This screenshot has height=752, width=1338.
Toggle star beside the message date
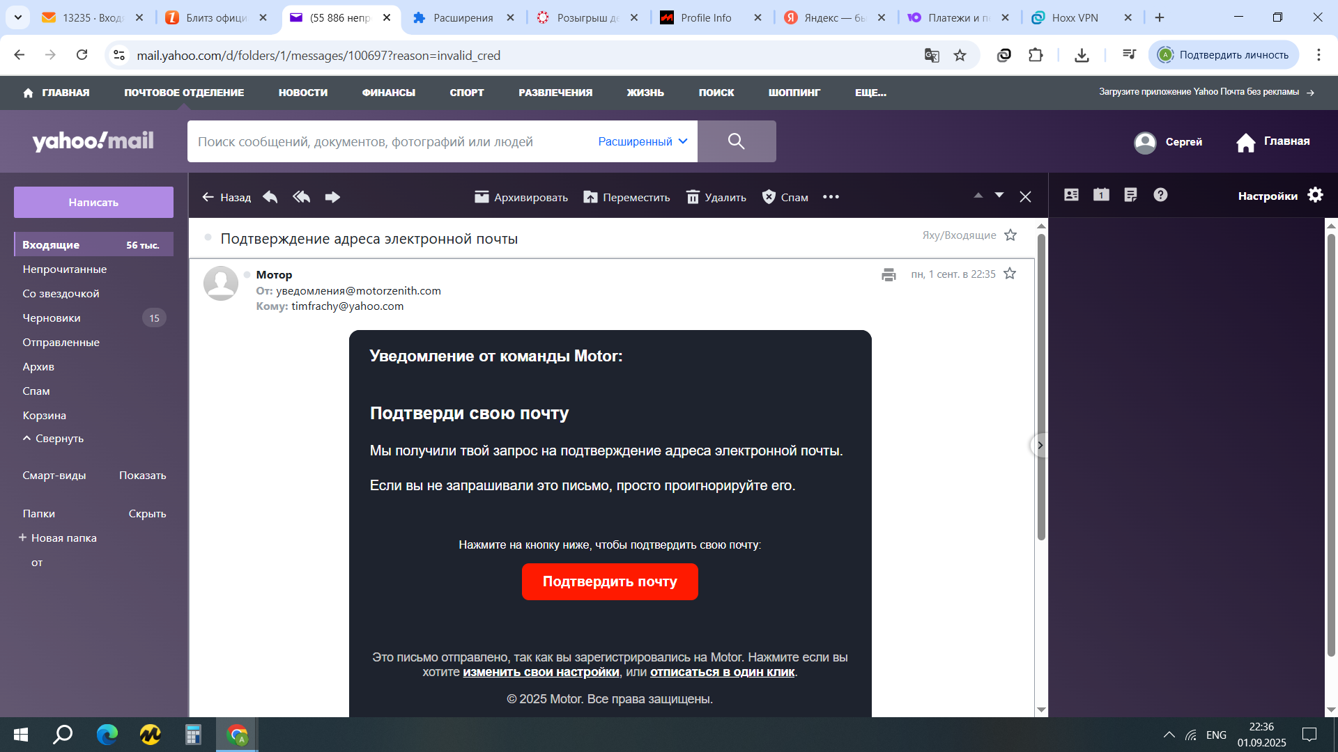(1010, 274)
